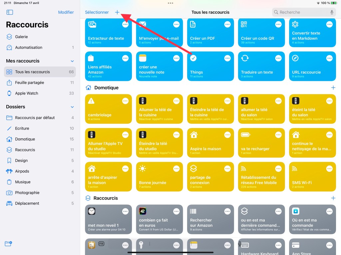341x255 pixels.
Task: Open options for the Bonne journée shortcut
Action: point(176,169)
